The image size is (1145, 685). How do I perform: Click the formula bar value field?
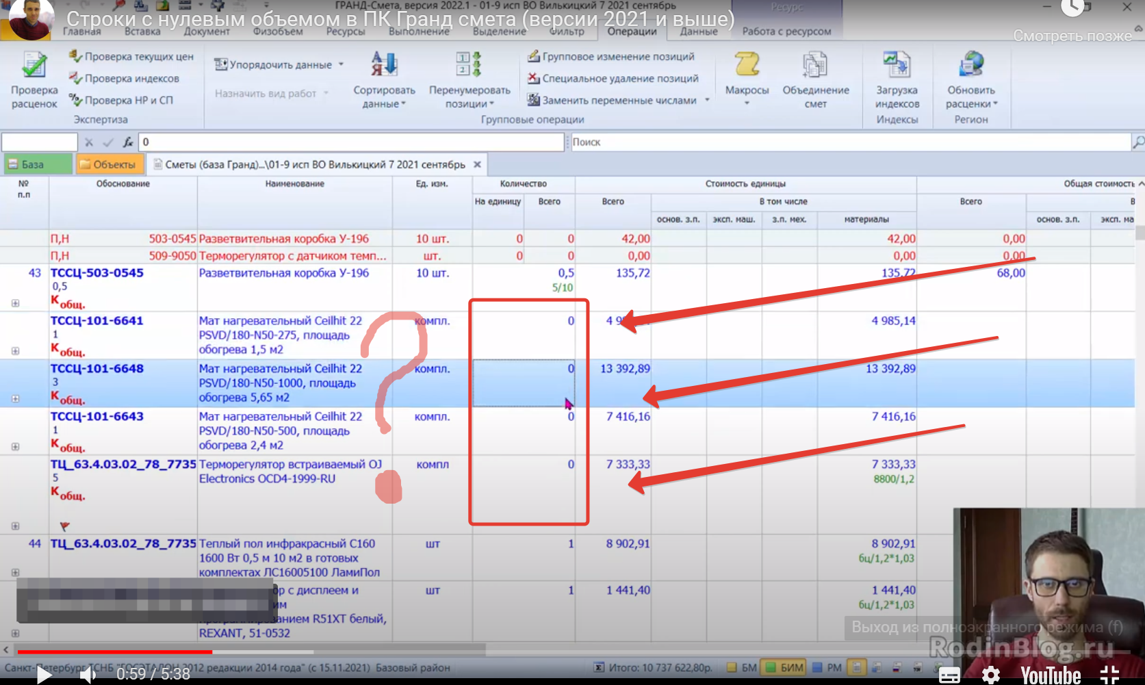(x=351, y=142)
